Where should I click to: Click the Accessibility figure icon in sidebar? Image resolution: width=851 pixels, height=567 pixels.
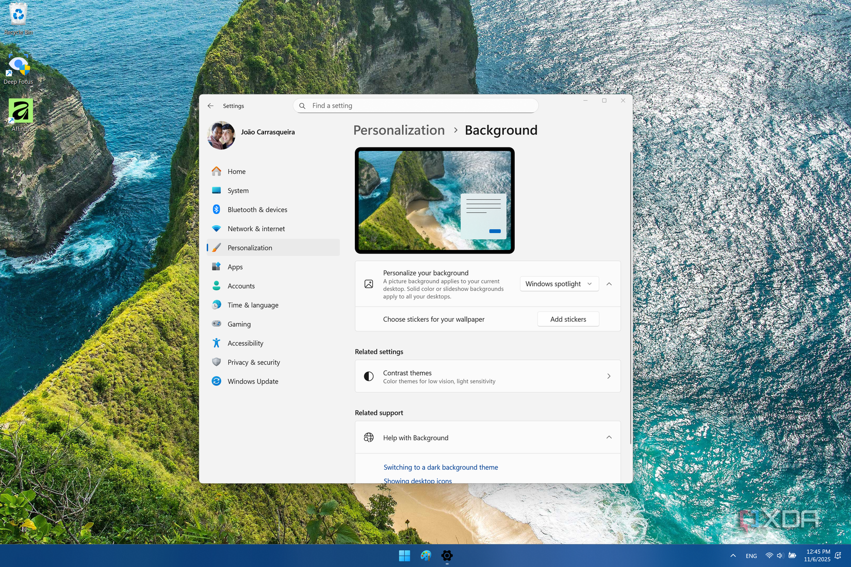click(217, 343)
